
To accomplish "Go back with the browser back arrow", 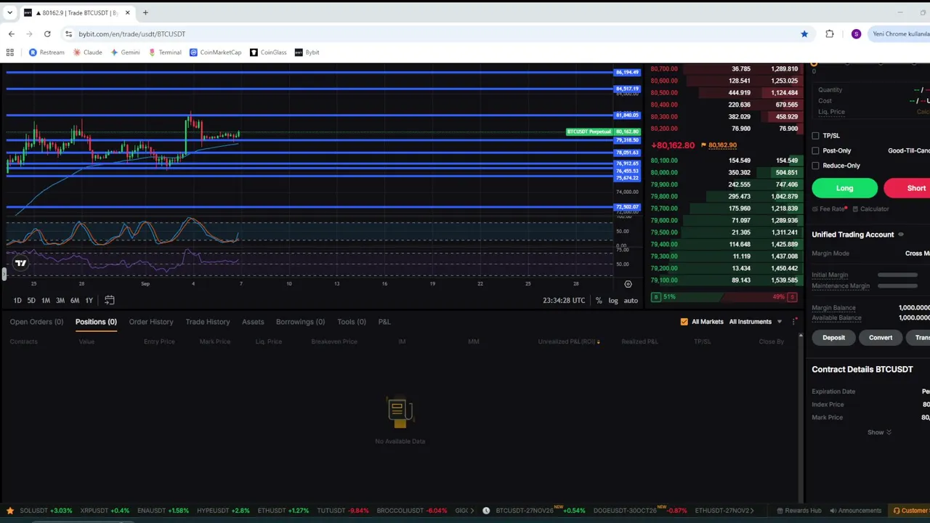I will (x=12, y=33).
